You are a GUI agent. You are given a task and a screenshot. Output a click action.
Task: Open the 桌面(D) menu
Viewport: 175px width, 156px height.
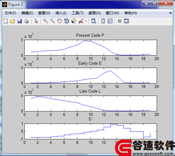click(95, 13)
